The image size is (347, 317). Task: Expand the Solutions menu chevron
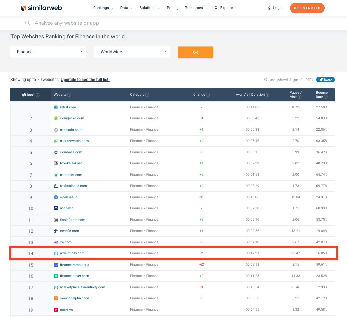[x=158, y=8]
